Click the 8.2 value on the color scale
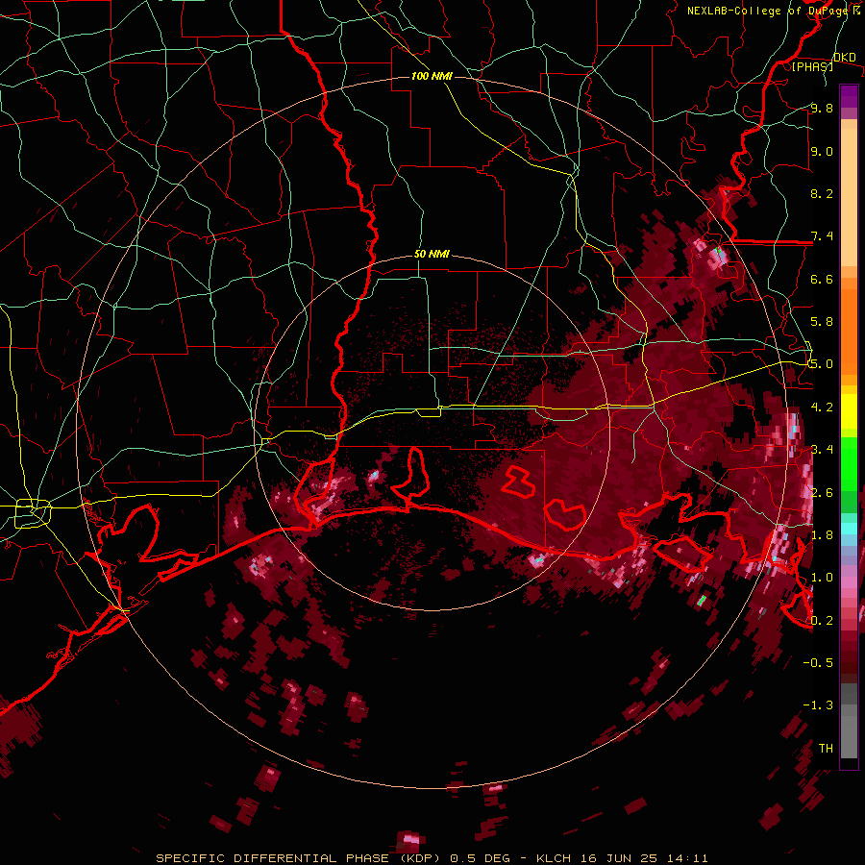 coord(822,193)
